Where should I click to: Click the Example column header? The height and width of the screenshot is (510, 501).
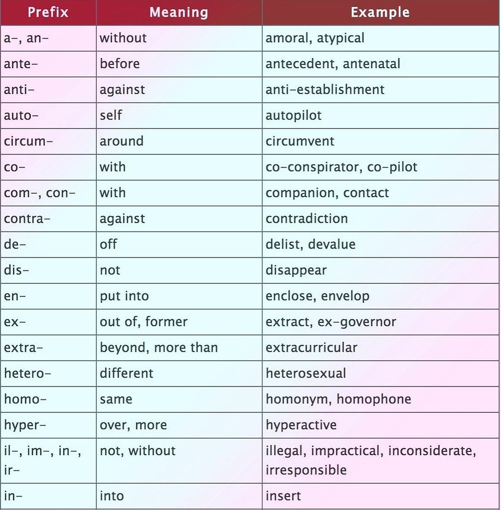coord(380,12)
